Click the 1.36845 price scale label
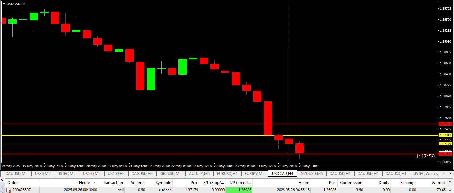 (x=445, y=162)
